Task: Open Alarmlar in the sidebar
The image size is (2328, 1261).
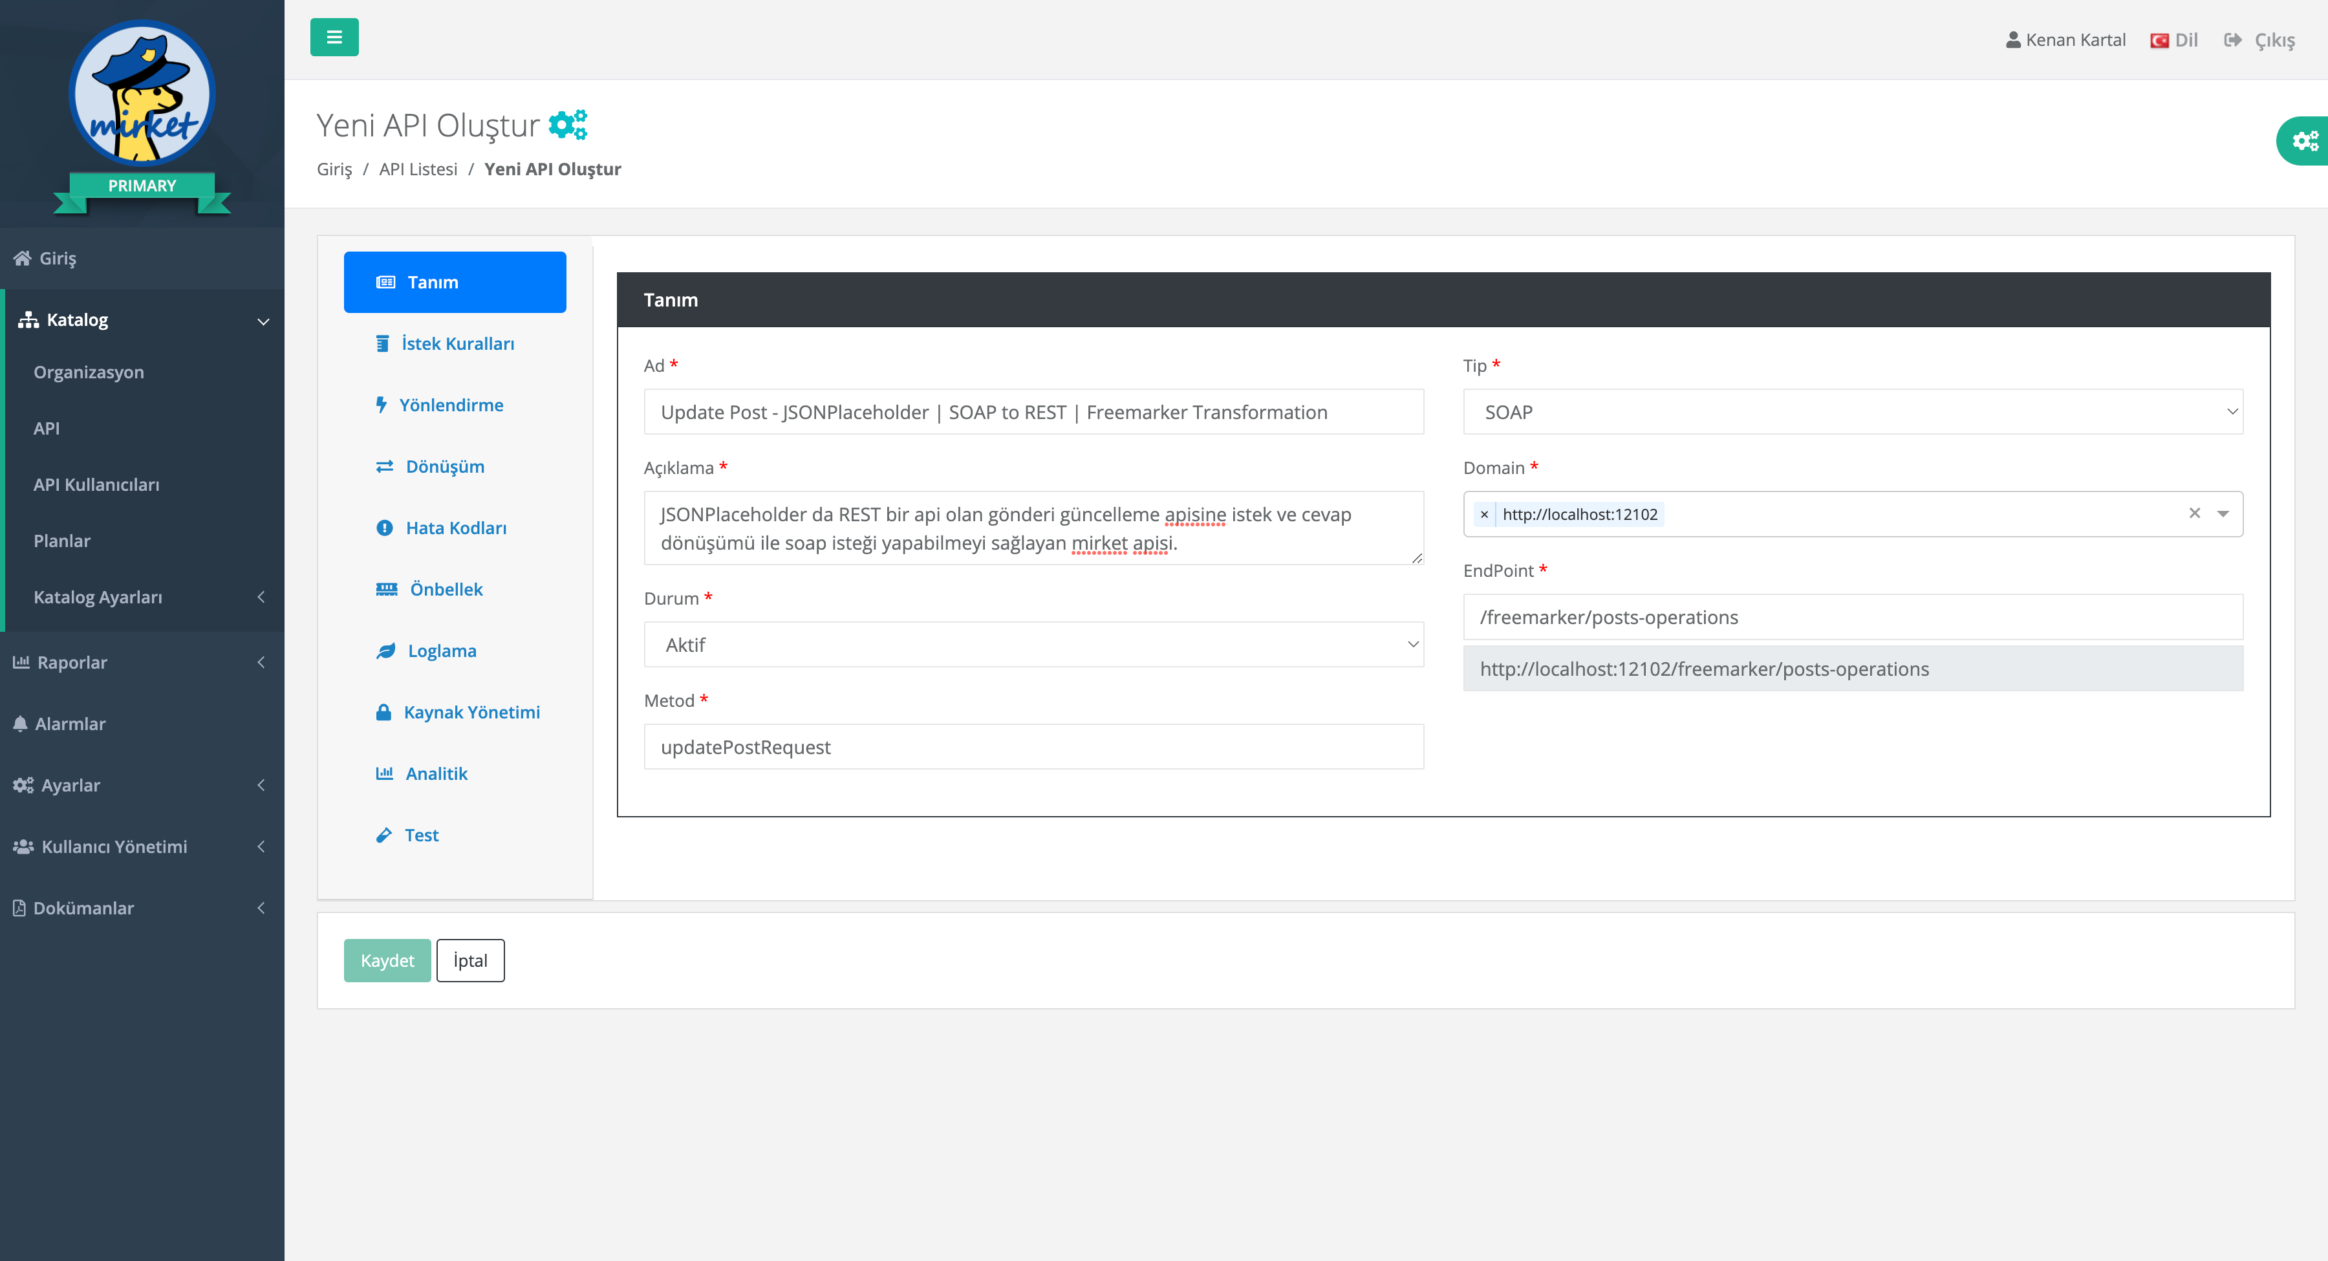Action: [142, 724]
